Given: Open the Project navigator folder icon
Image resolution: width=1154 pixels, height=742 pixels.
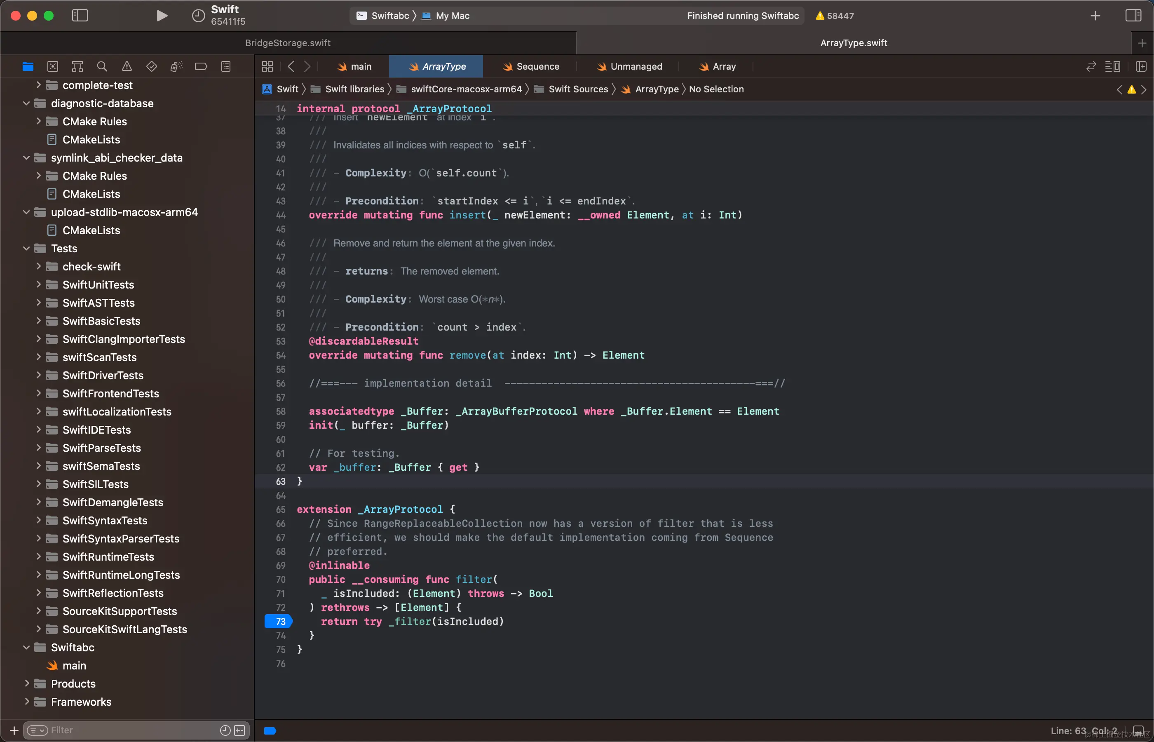Looking at the screenshot, I should [28, 66].
